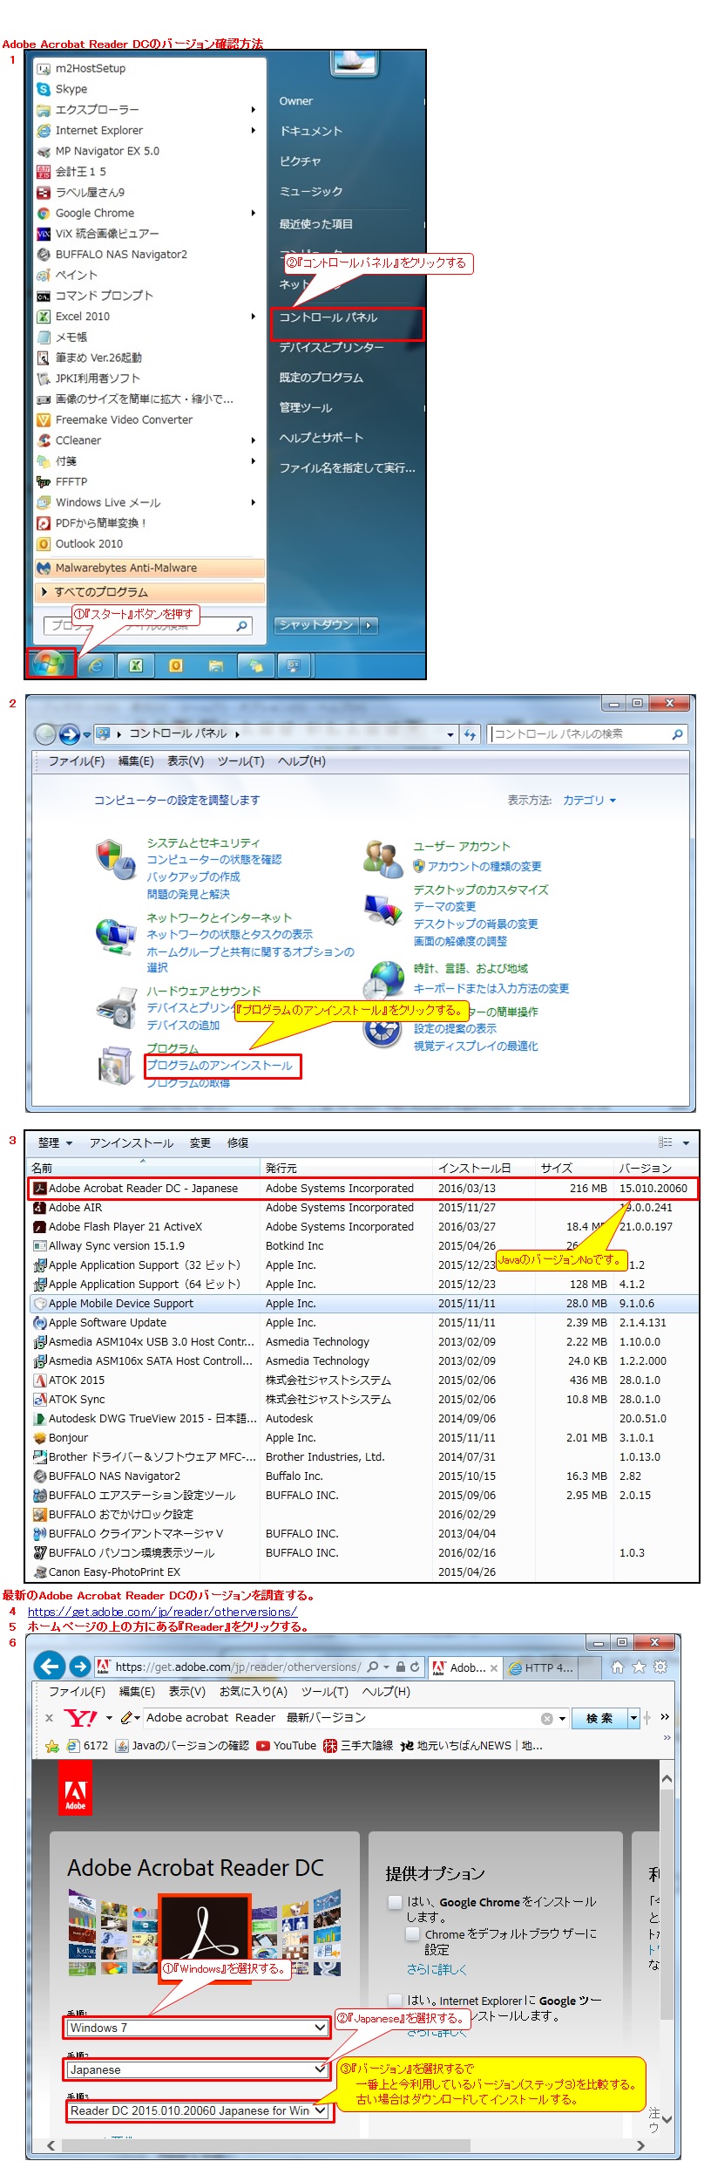Open Malwarebytes Anti-Malware in Start menu
704x2168 pixels.
pyautogui.click(x=150, y=568)
